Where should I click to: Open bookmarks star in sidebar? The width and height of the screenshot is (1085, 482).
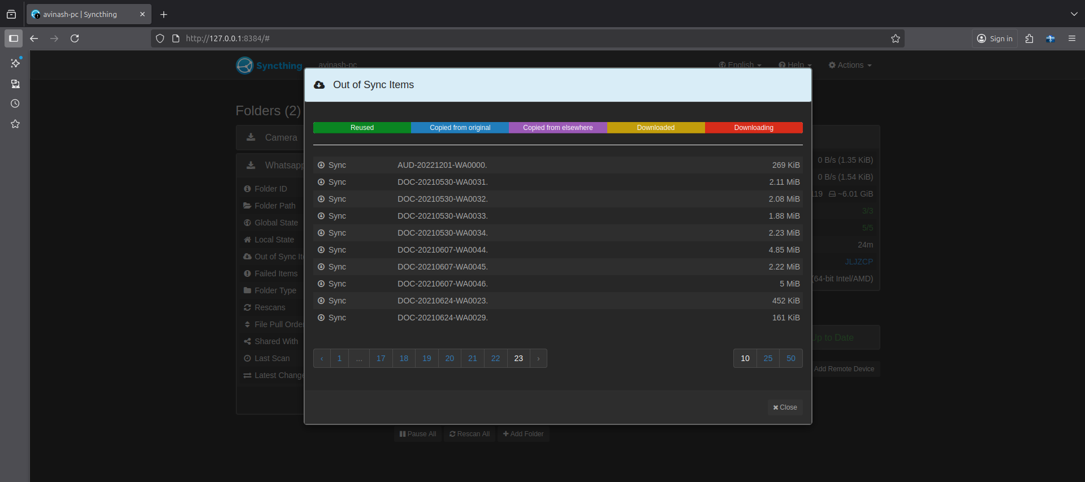[15, 124]
